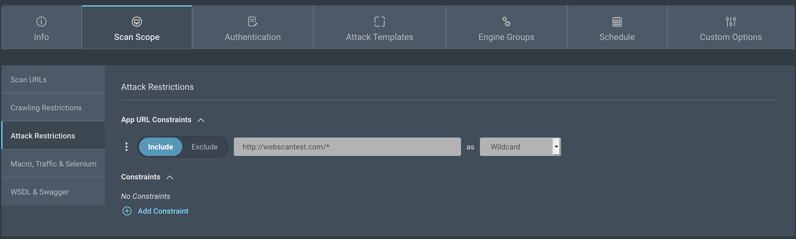Click the Add Constraint link
Screen dimensions: 796x239
pyautogui.click(x=163, y=211)
